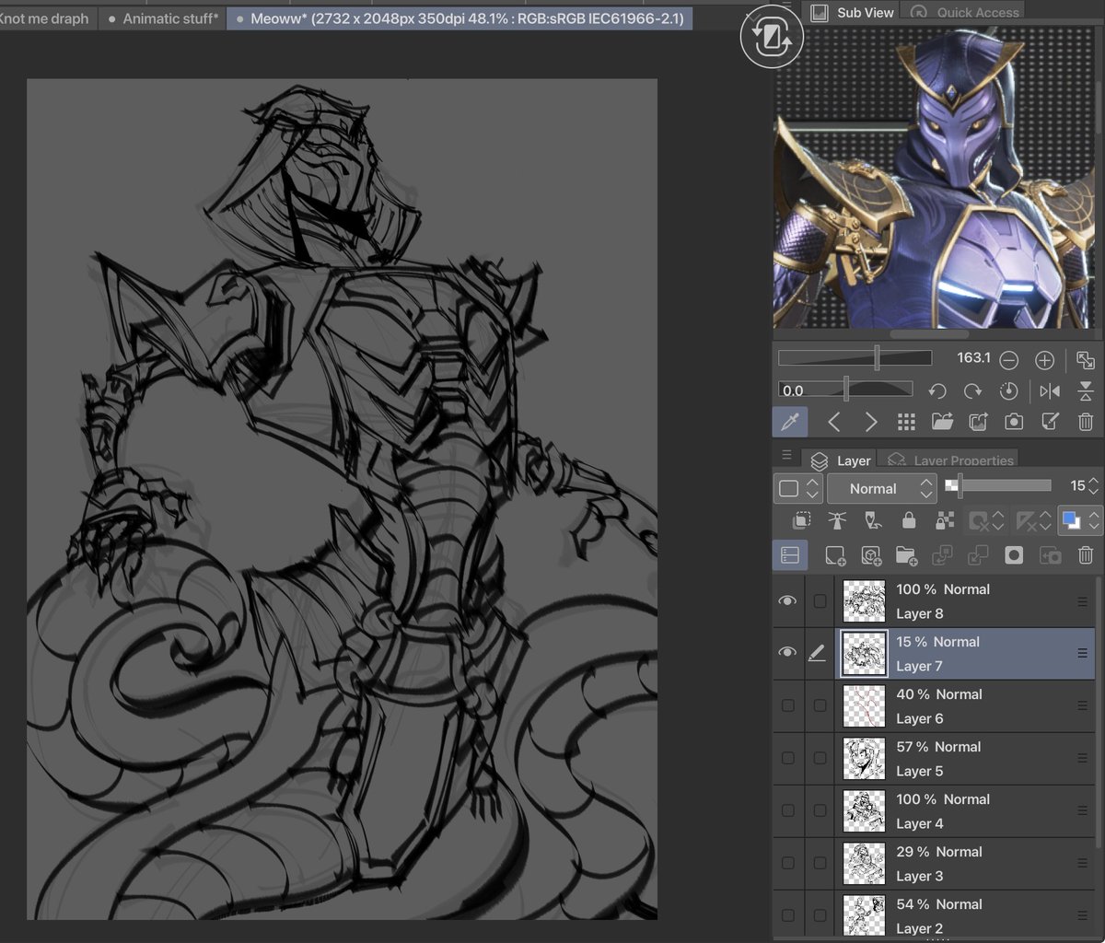
Task: Delete the selected layer
Action: (1085, 555)
